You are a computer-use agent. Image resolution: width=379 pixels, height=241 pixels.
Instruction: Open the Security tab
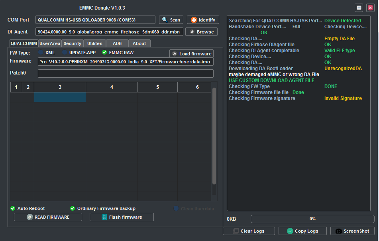[x=73, y=43]
